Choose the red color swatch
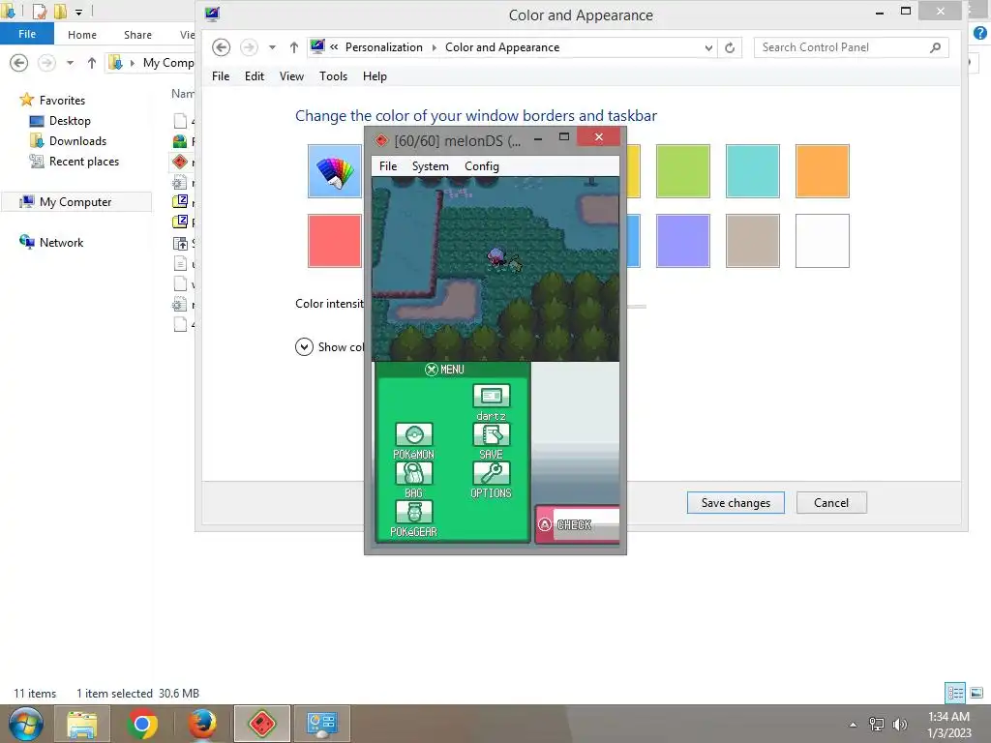This screenshot has height=743, width=991. coord(334,241)
